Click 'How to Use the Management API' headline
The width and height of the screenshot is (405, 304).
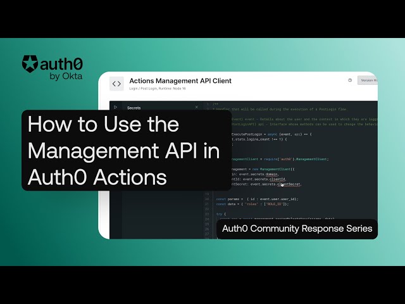pyautogui.click(x=124, y=151)
